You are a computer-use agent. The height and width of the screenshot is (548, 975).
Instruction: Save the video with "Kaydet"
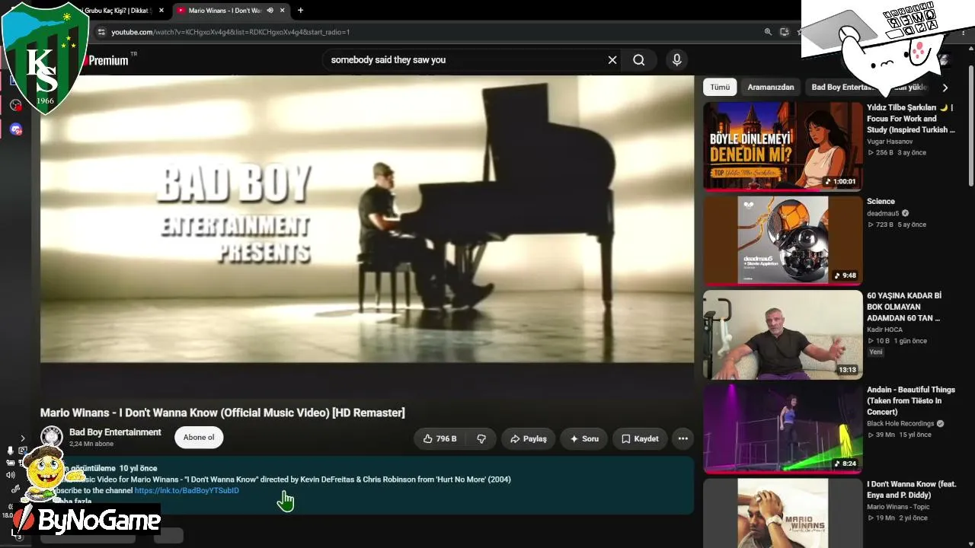point(640,438)
